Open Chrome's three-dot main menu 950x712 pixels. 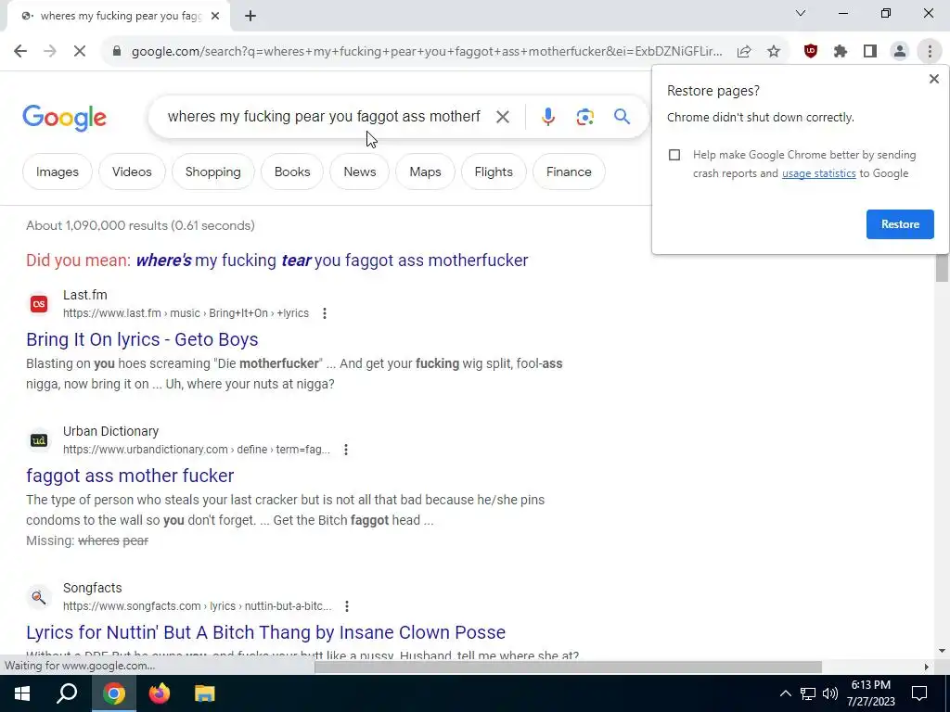[930, 52]
